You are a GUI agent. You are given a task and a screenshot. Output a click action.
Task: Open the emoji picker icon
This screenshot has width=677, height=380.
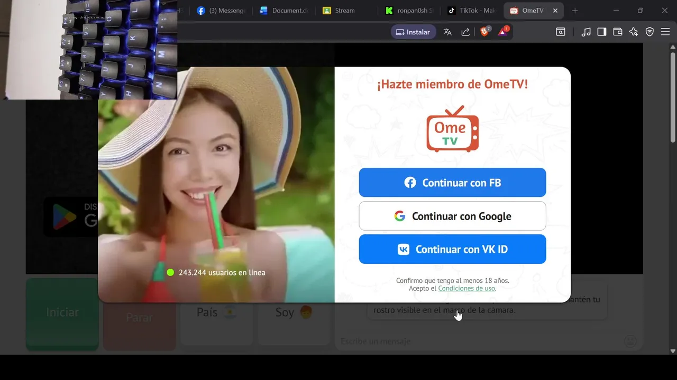click(630, 341)
